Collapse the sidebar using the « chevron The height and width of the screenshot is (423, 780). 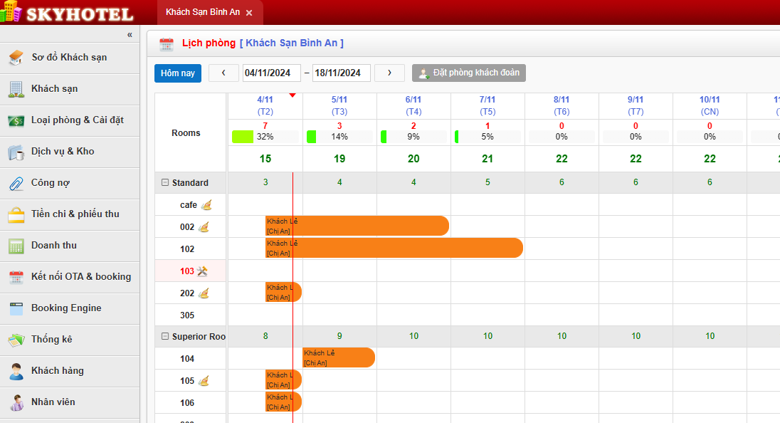[x=130, y=34]
